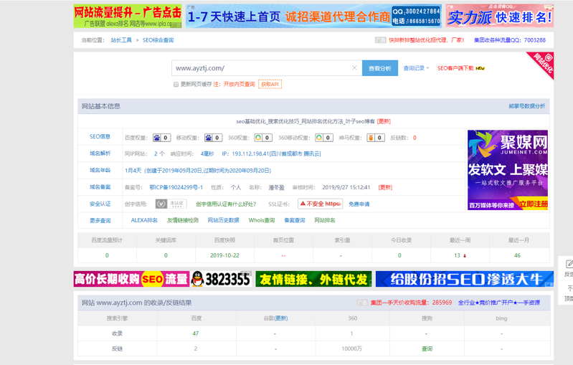The width and height of the screenshot is (573, 365).
Task: Click the red 快排新排整站优化 ad link
Action: 427,40
